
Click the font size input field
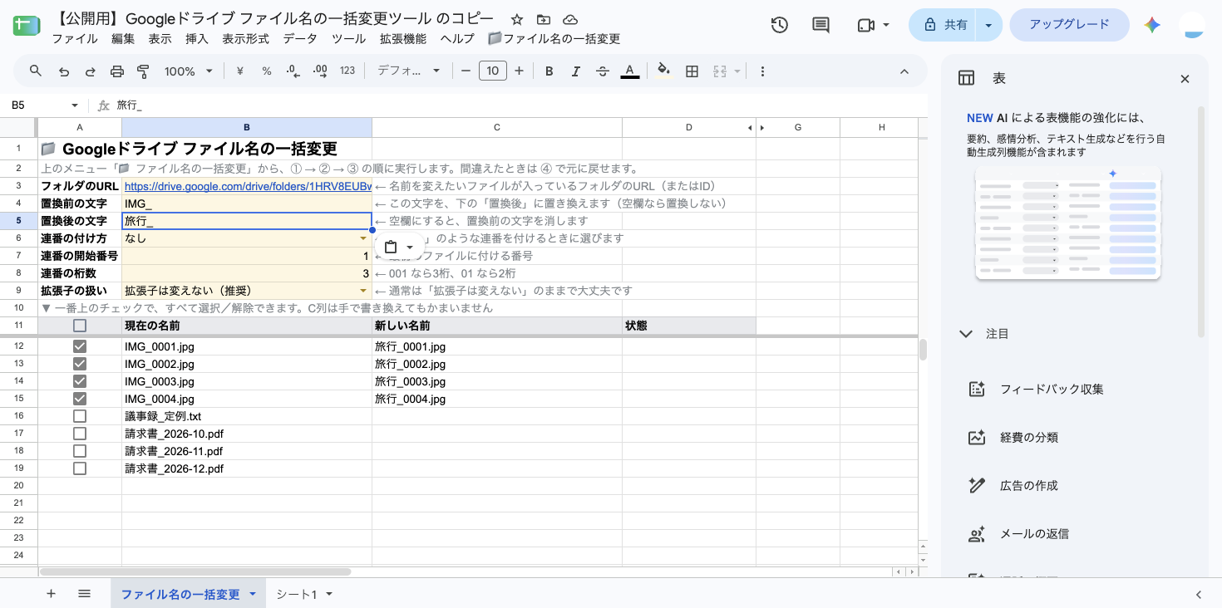pyautogui.click(x=492, y=71)
